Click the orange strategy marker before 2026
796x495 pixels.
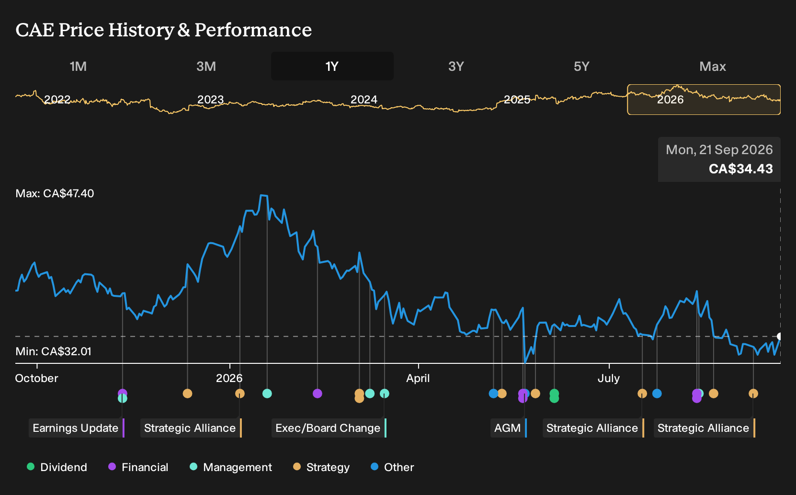[187, 394]
